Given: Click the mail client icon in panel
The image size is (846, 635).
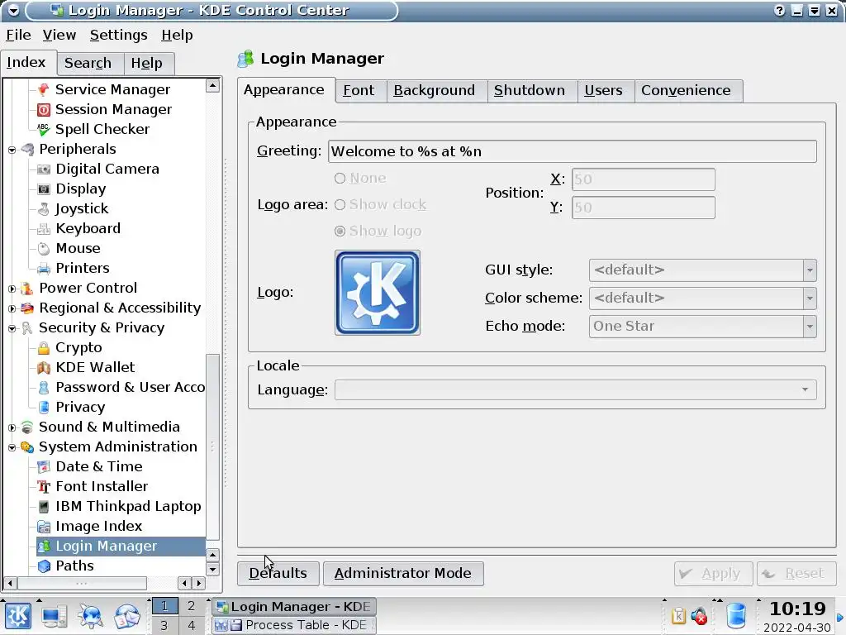Looking at the screenshot, I should tap(126, 616).
